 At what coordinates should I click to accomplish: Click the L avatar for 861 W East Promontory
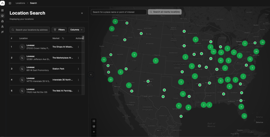(22, 69)
